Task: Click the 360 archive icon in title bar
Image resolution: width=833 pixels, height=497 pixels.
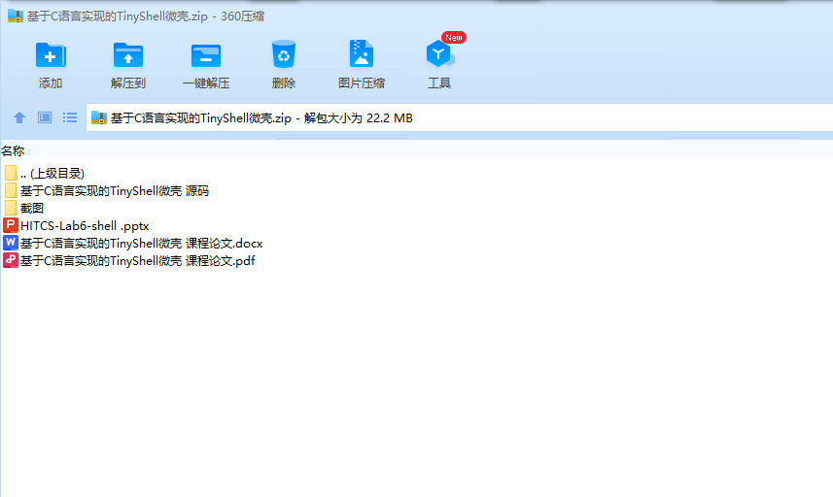Action: [x=16, y=16]
